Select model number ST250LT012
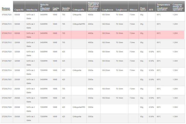The width and height of the screenshot is (186, 124). (7, 89)
